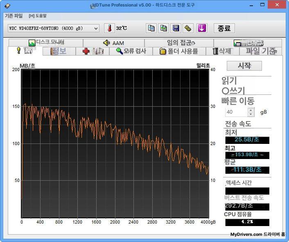Open the options wrench icon
Screen dimensions: 289x242
point(188,28)
